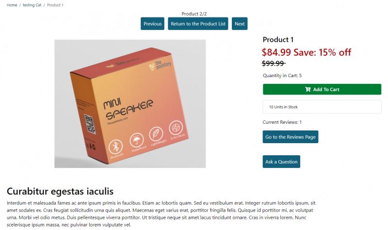
Task: Click the crossed-out $99.99 price
Action: click(274, 64)
